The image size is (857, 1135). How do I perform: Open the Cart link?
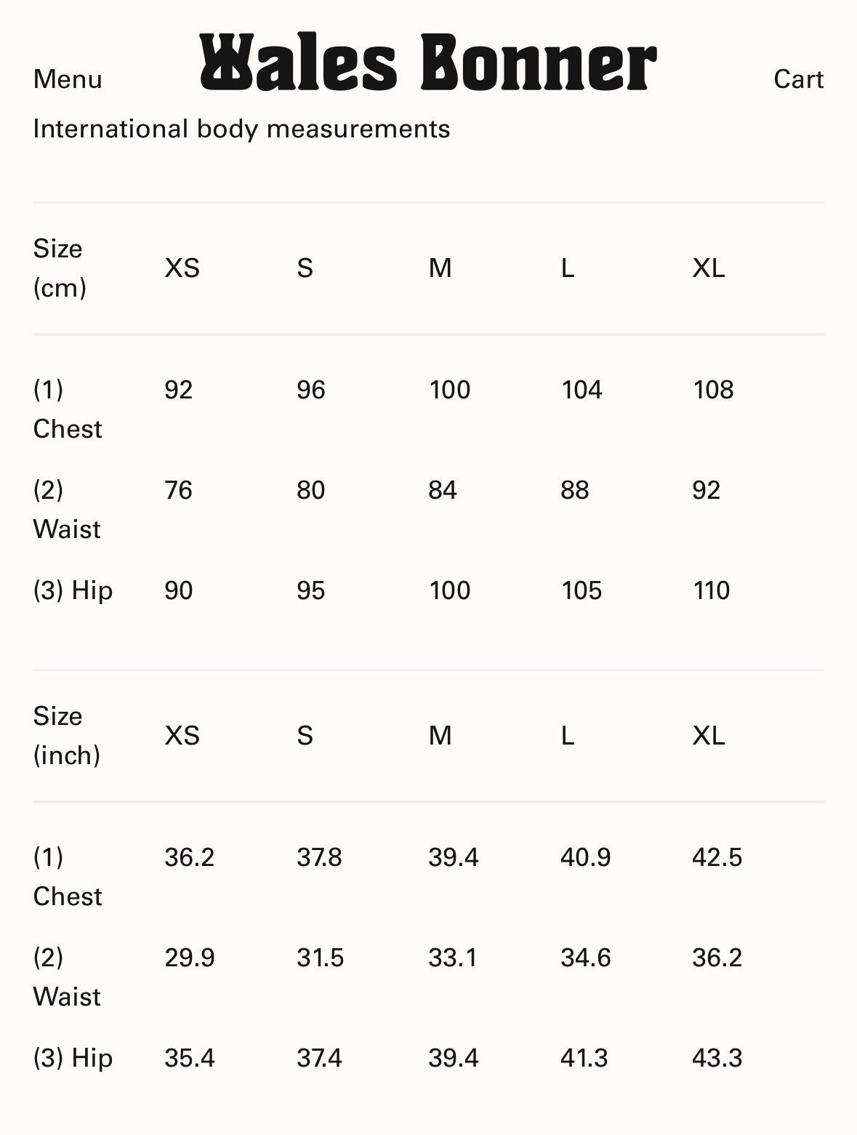click(x=798, y=79)
